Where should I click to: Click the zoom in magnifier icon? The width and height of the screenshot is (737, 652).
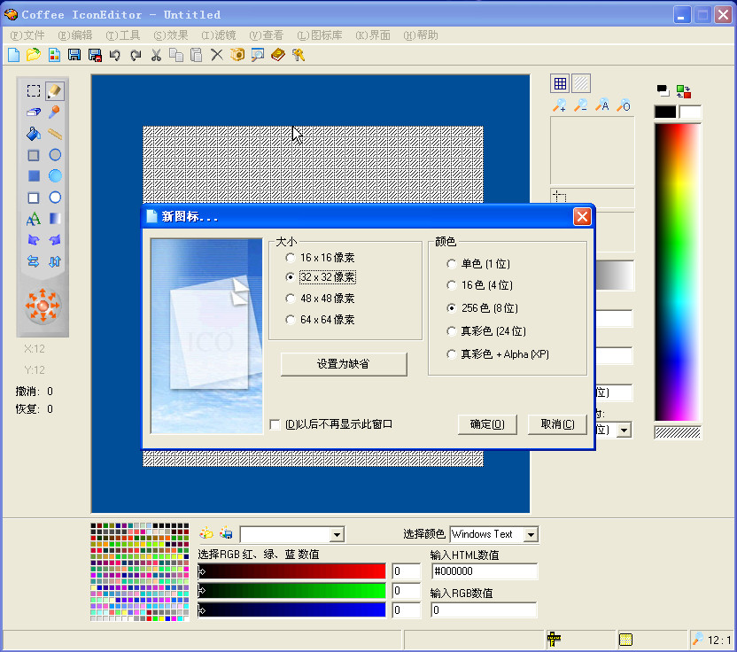(x=559, y=105)
